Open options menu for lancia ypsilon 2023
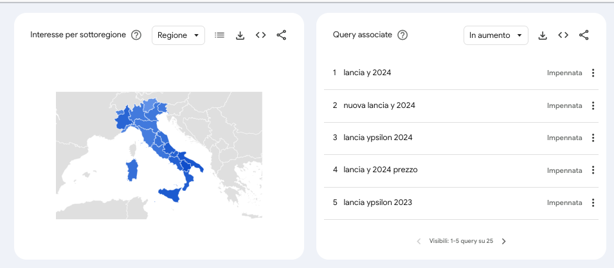The height and width of the screenshot is (268, 614). point(593,202)
